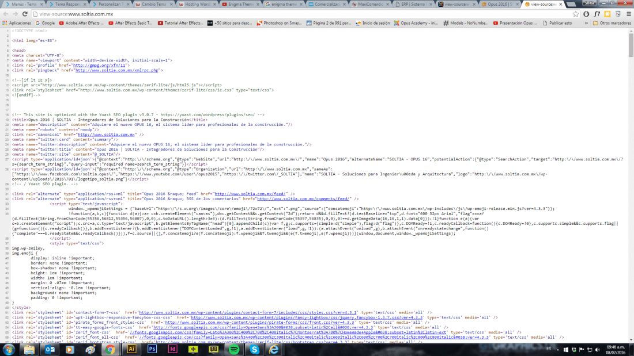Switch to the Cambio Tema tab
This screenshot has height=356, width=634.
pos(153,4)
